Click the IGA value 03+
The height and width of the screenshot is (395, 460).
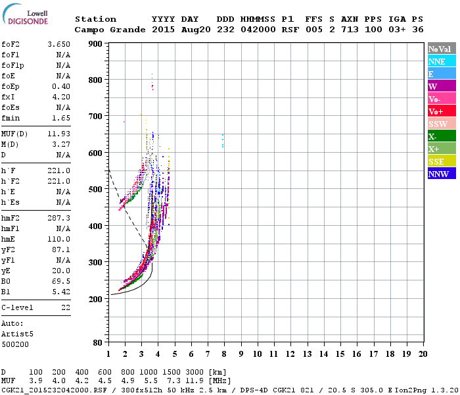click(397, 30)
